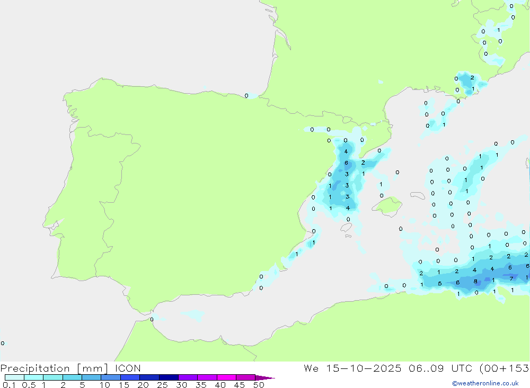530x388 pixels.
Task: Open the weatheronline.co.uk copyright link
Action: (x=485, y=383)
